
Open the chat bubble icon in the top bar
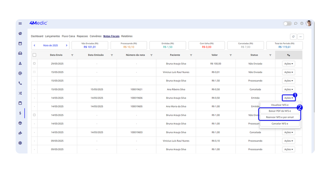296,23
